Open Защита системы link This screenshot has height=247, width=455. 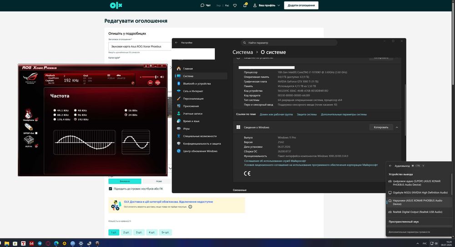307,114
